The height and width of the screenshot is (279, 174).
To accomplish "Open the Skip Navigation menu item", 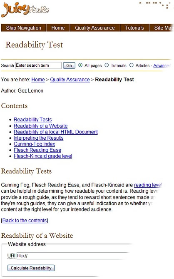I will 23,28.
